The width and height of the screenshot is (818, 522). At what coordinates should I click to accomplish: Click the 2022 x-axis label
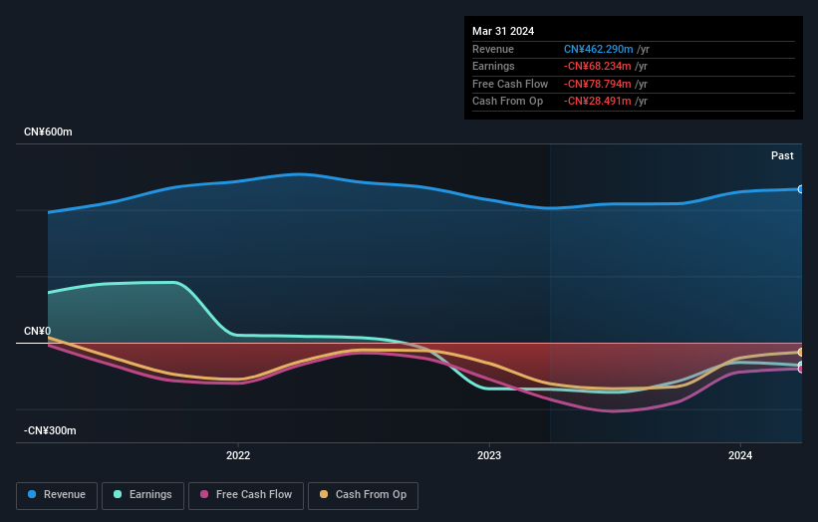tap(238, 455)
